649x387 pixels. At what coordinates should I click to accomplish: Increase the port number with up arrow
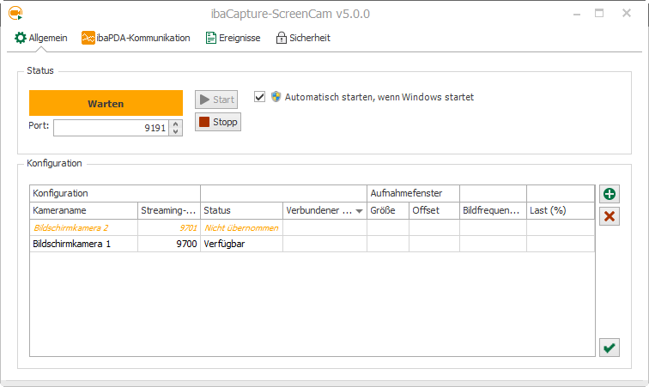coord(176,124)
